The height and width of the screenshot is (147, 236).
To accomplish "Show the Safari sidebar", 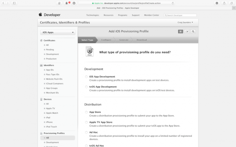I will tap(14, 3).
